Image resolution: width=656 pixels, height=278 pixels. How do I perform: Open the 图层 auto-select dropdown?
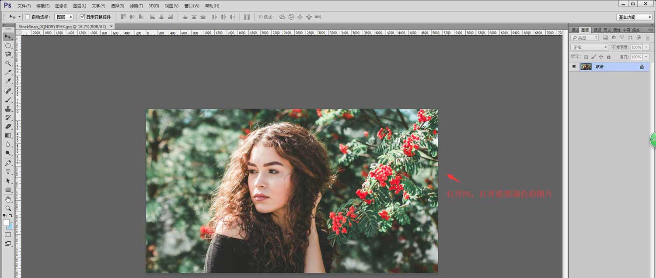[x=64, y=17]
